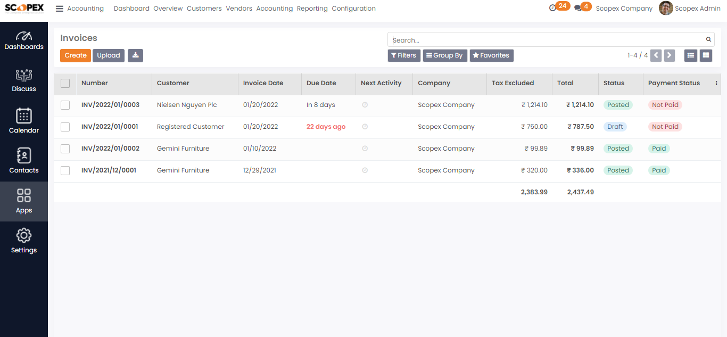The height and width of the screenshot is (337, 727).
Task: Click activity clock for INV/2022/01/0003
Action: pos(365,105)
